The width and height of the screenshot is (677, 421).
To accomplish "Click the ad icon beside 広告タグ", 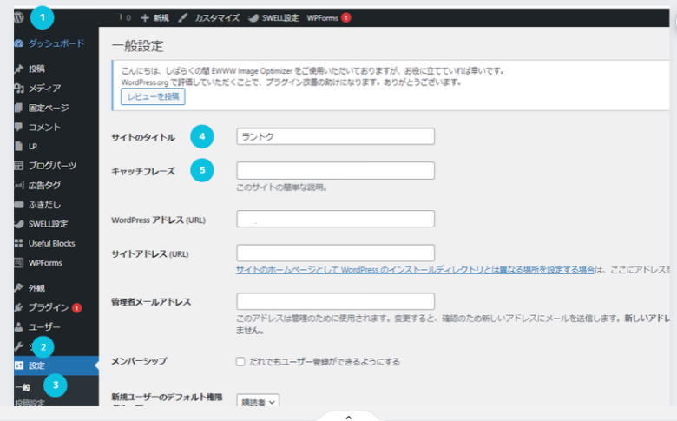I will [18, 185].
